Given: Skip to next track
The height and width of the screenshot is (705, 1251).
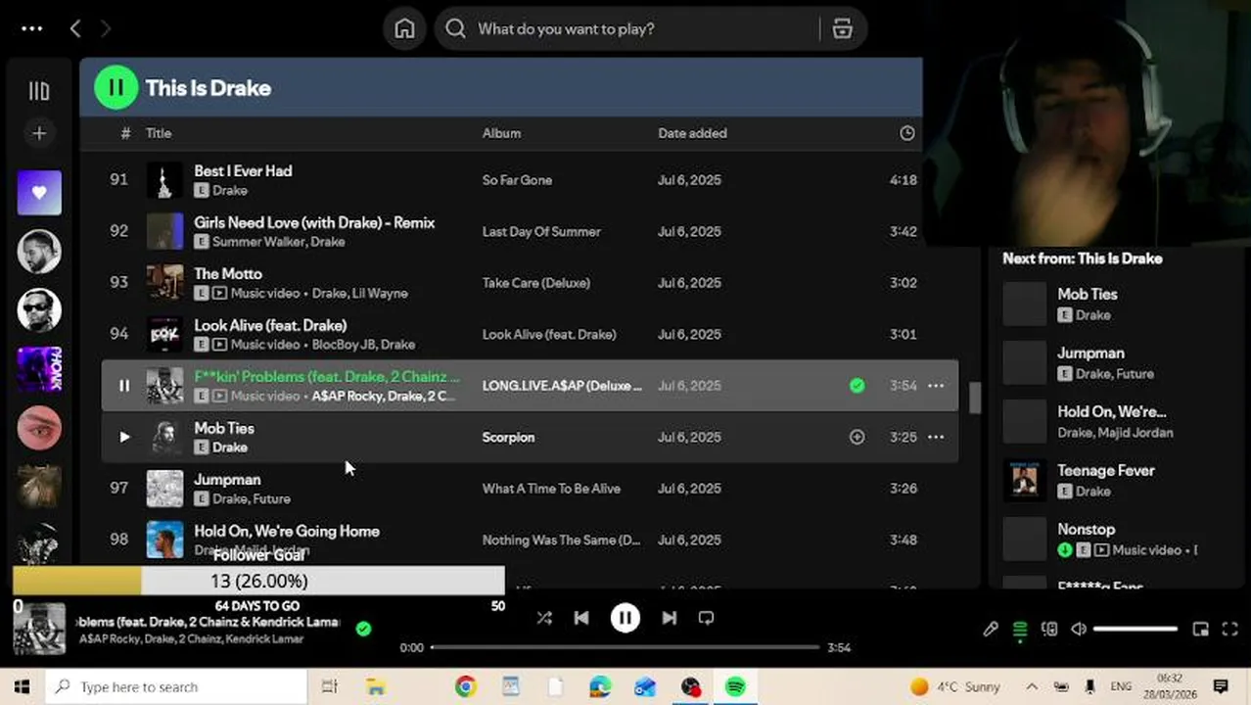Looking at the screenshot, I should [670, 618].
